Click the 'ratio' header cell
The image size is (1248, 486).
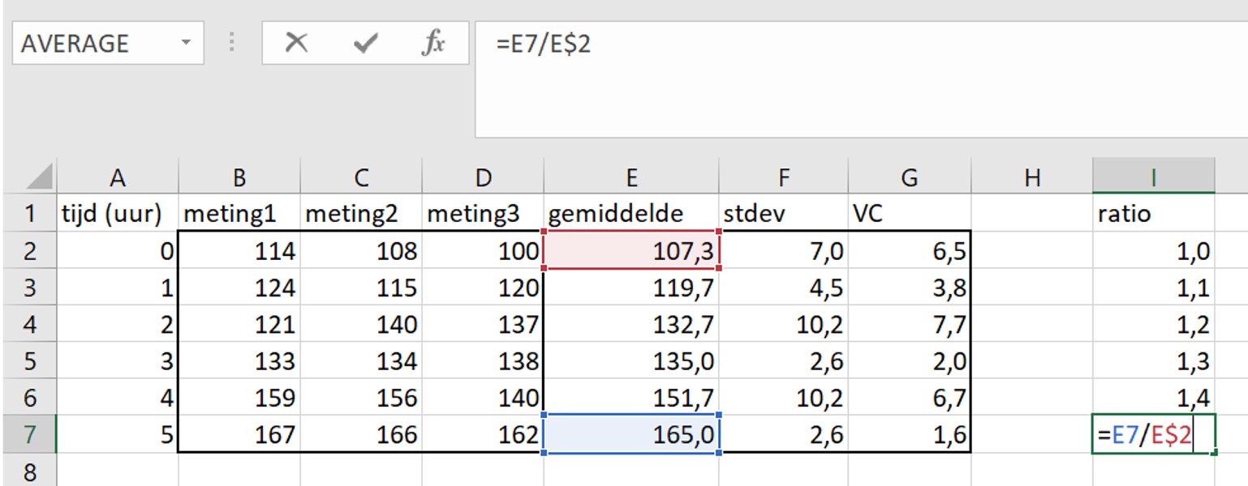tap(1153, 214)
